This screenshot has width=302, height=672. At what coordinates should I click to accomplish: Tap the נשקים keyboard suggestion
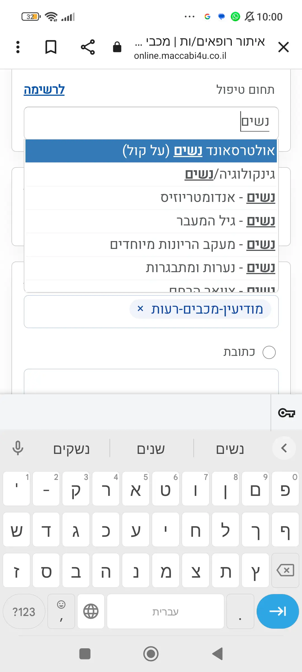(x=71, y=449)
